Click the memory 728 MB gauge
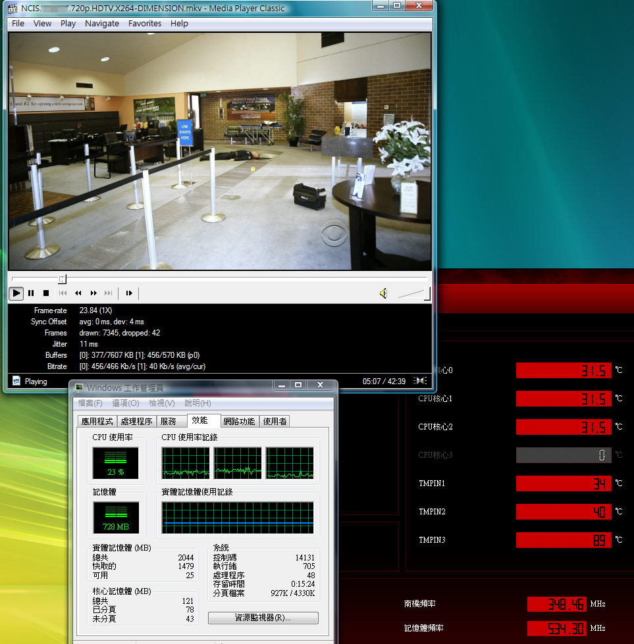Viewport: 634px width, 644px height. point(117,518)
